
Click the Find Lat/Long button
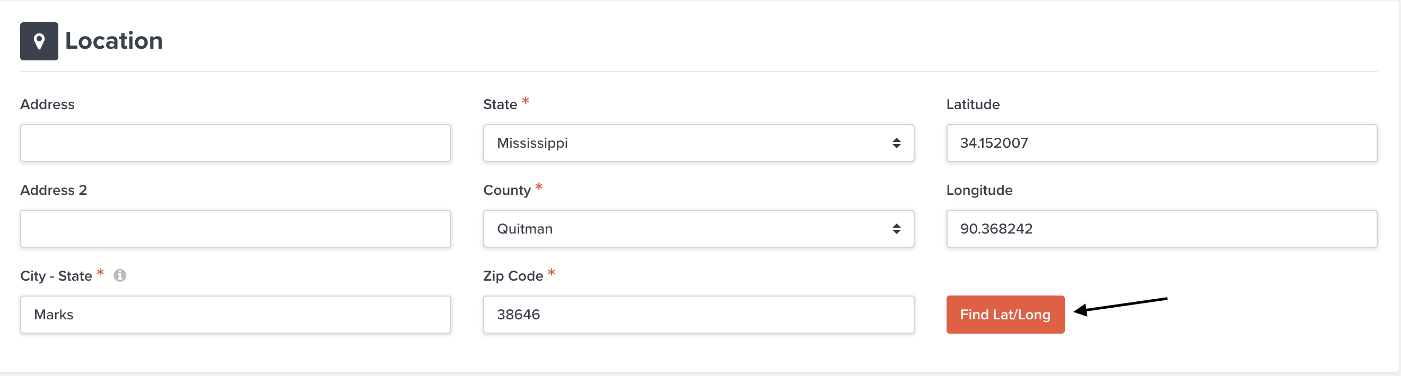pos(1004,314)
